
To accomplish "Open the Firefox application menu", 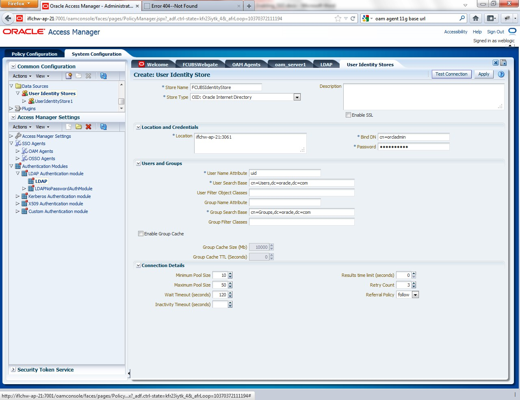I will pos(19,4).
